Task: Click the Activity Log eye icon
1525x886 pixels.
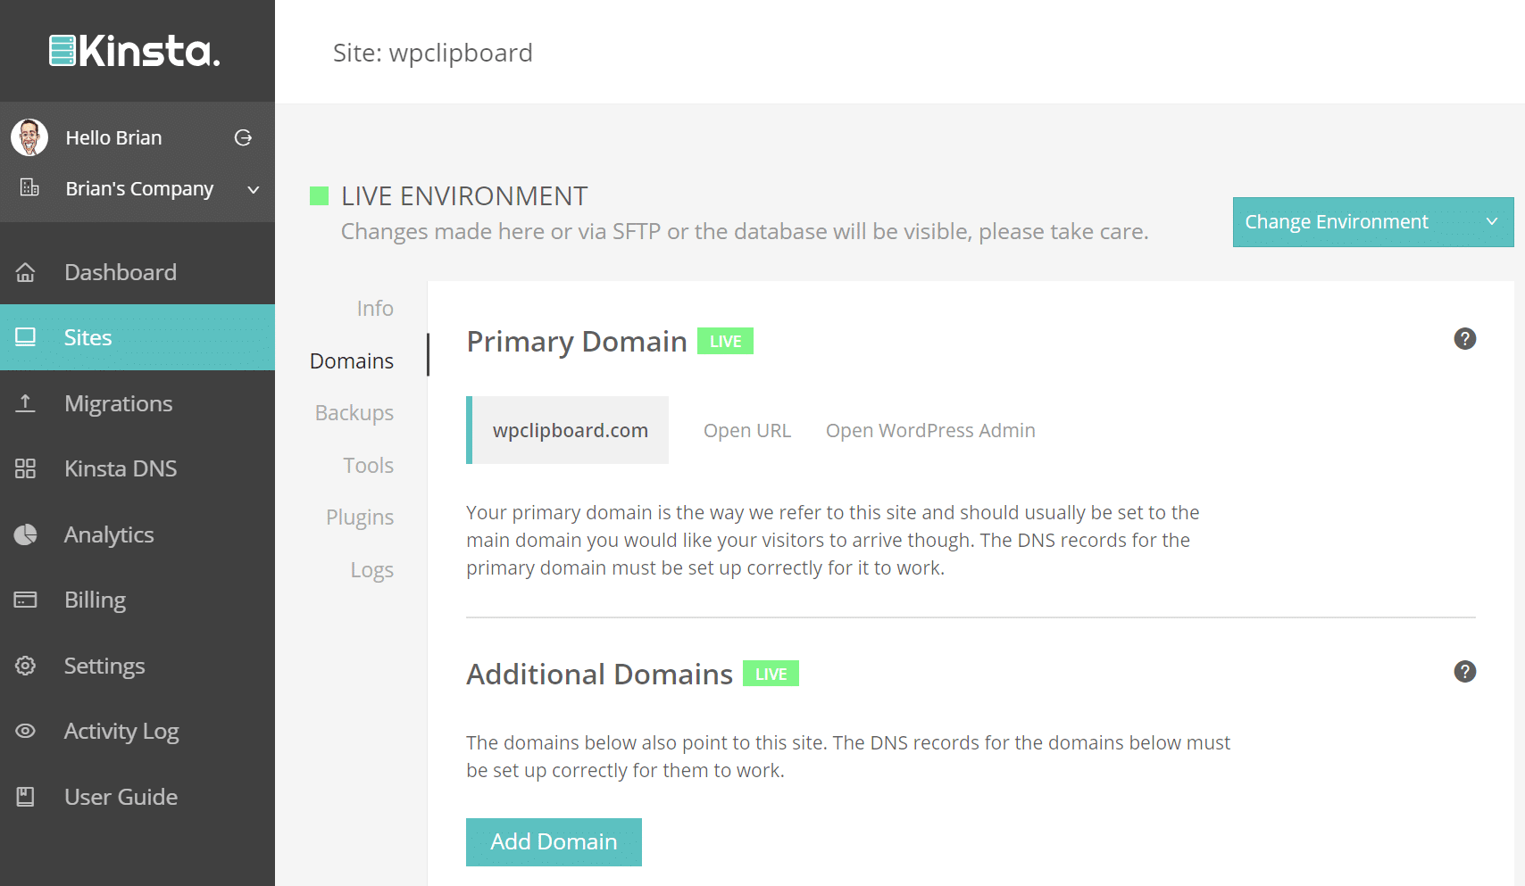Action: [26, 731]
